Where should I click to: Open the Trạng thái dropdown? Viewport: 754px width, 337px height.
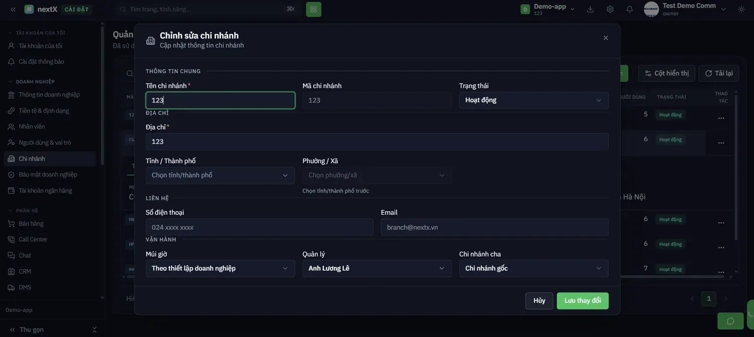(x=534, y=100)
